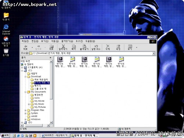Screen dimensions: 184x138
Task: Open the 이동(G) menu
Action: click(x=55, y=41)
